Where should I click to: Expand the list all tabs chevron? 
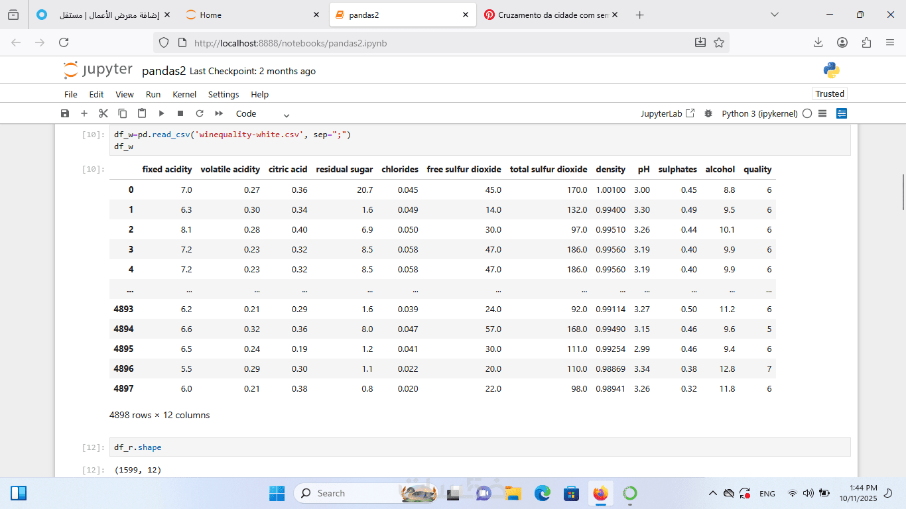tap(775, 15)
